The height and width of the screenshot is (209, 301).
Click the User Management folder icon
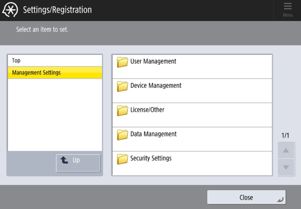(x=122, y=62)
